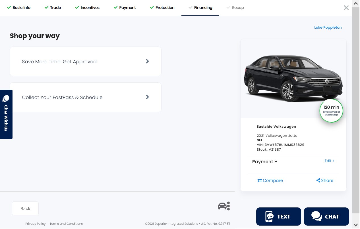
Task: Start a TEXT conversation button
Action: tap(279, 217)
